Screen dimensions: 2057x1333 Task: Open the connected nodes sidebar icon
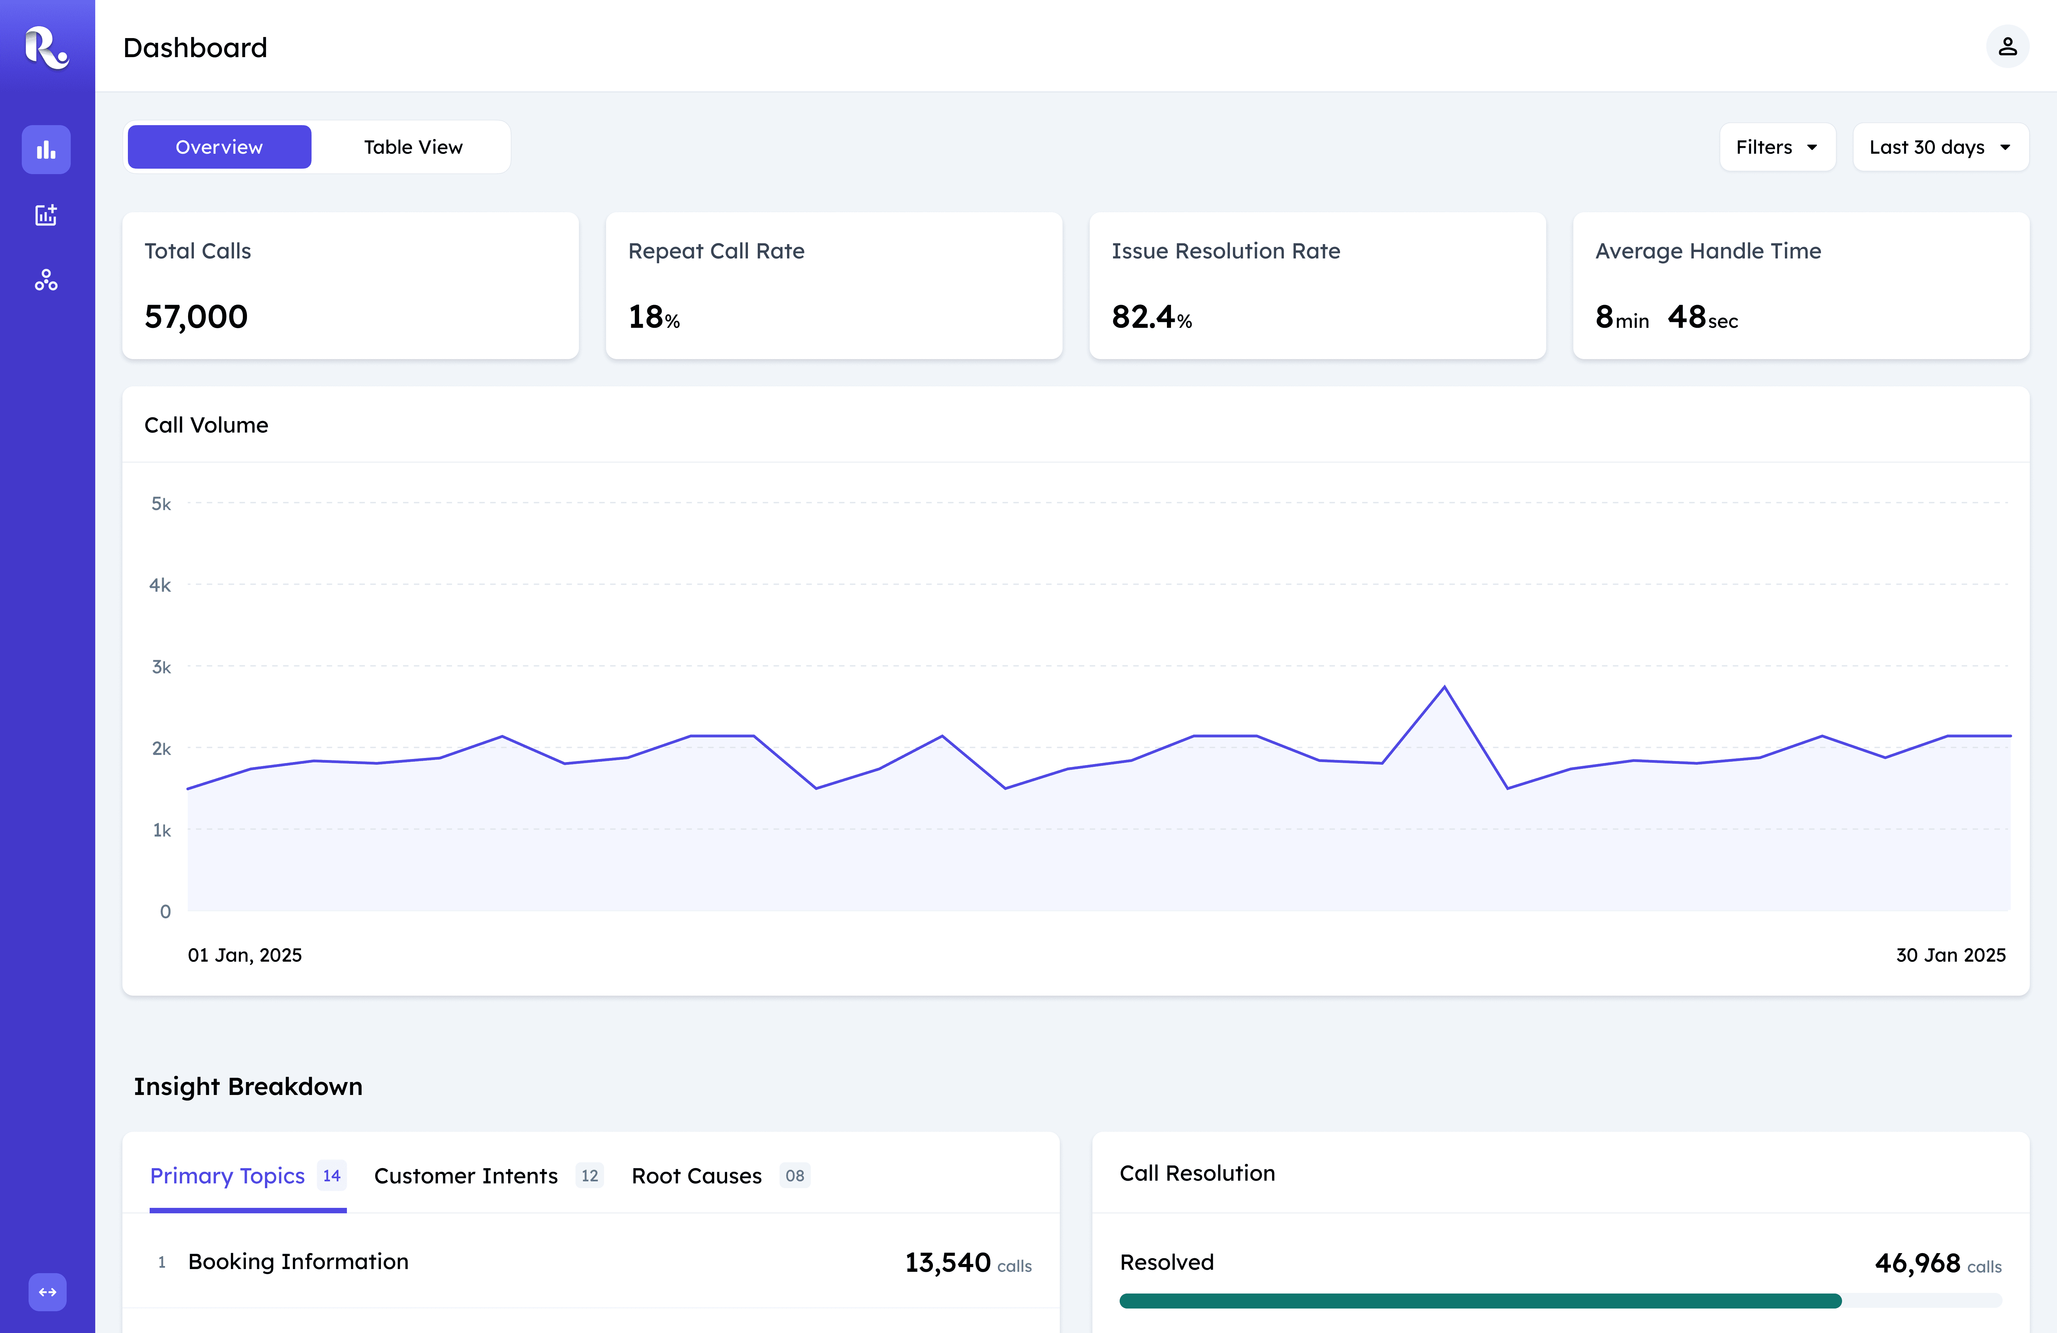[47, 280]
